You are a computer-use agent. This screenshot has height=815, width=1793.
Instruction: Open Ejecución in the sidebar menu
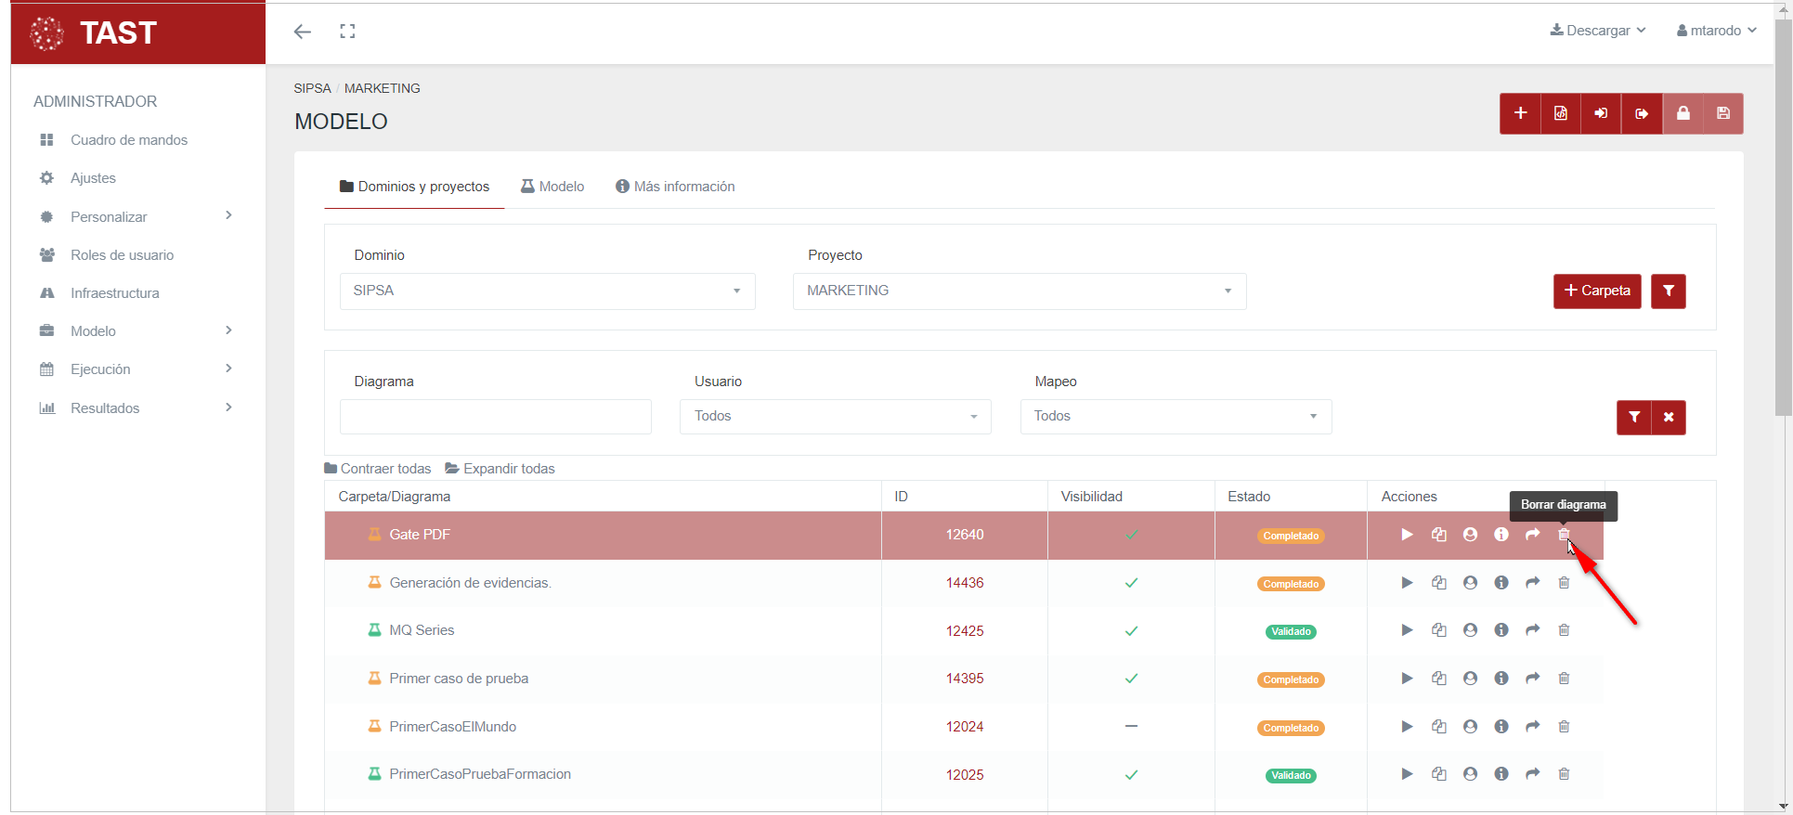pos(100,369)
